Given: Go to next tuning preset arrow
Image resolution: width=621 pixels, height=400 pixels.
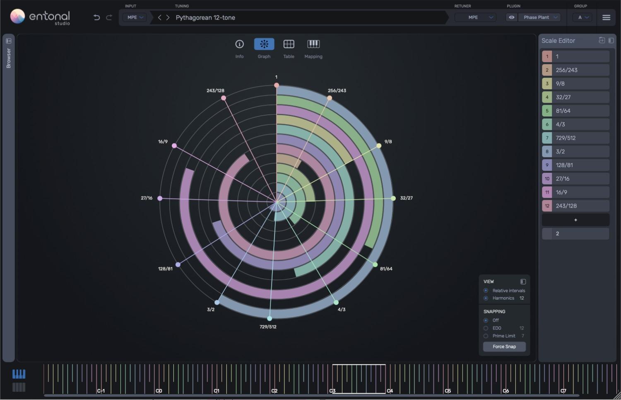Looking at the screenshot, I should pos(168,17).
